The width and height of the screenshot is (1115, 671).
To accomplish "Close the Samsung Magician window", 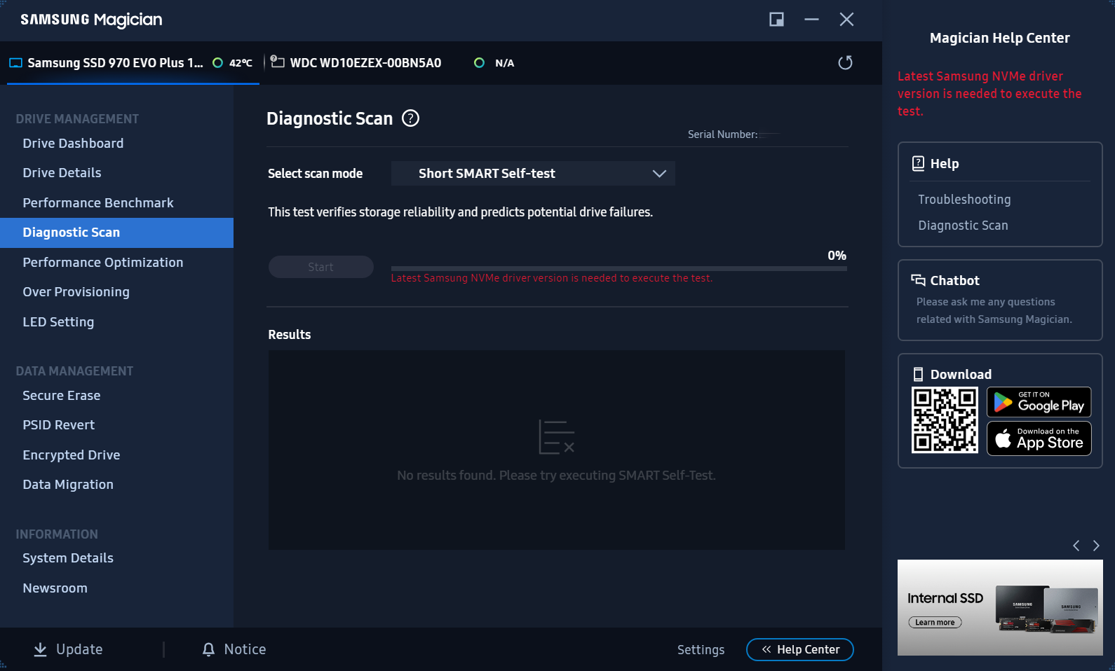I will pyautogui.click(x=846, y=20).
